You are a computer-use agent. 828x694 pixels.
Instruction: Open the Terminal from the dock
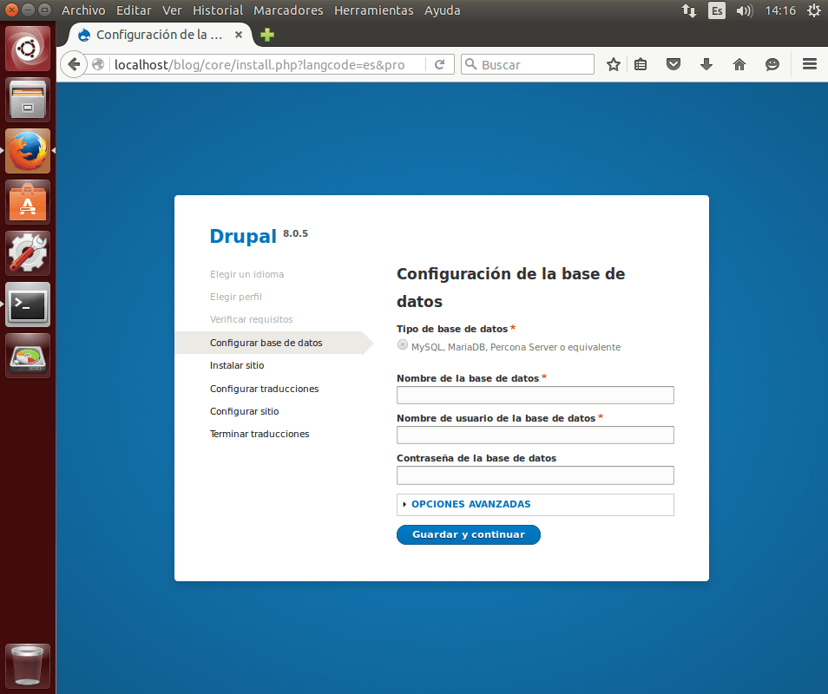[28, 304]
